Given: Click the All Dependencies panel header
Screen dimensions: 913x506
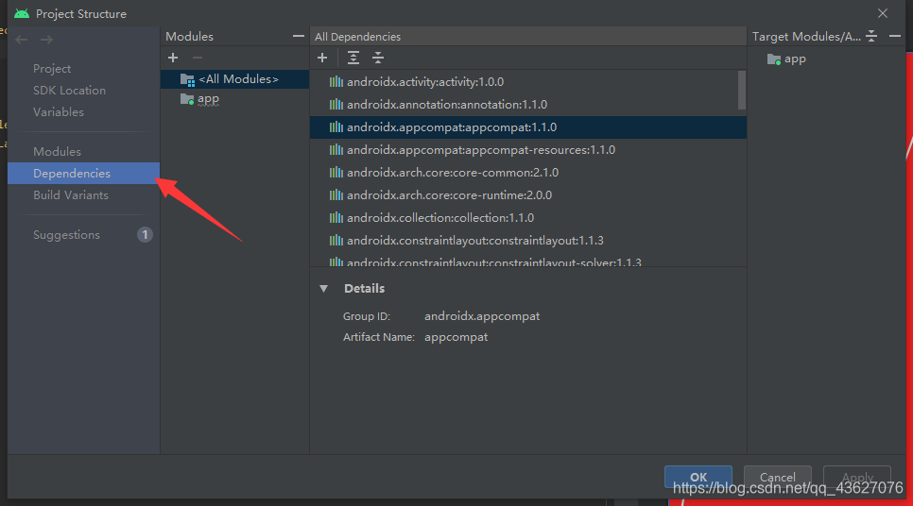Looking at the screenshot, I should [527, 36].
